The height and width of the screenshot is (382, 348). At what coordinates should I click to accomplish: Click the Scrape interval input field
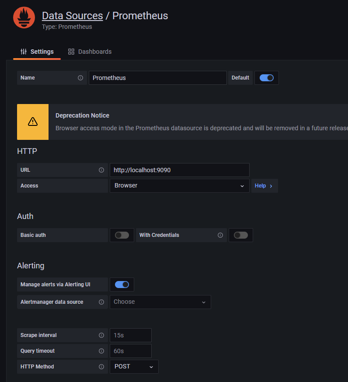pyautogui.click(x=131, y=335)
